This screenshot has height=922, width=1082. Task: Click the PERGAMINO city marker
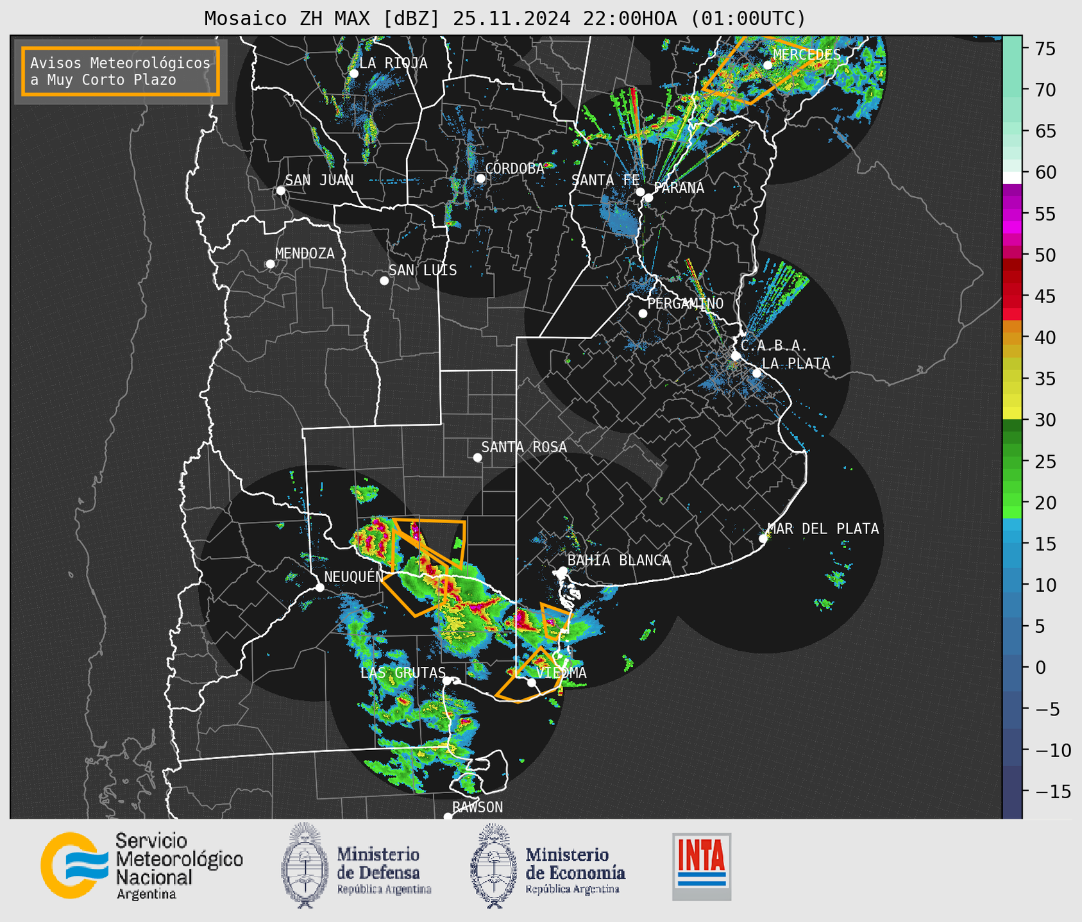[x=643, y=314]
